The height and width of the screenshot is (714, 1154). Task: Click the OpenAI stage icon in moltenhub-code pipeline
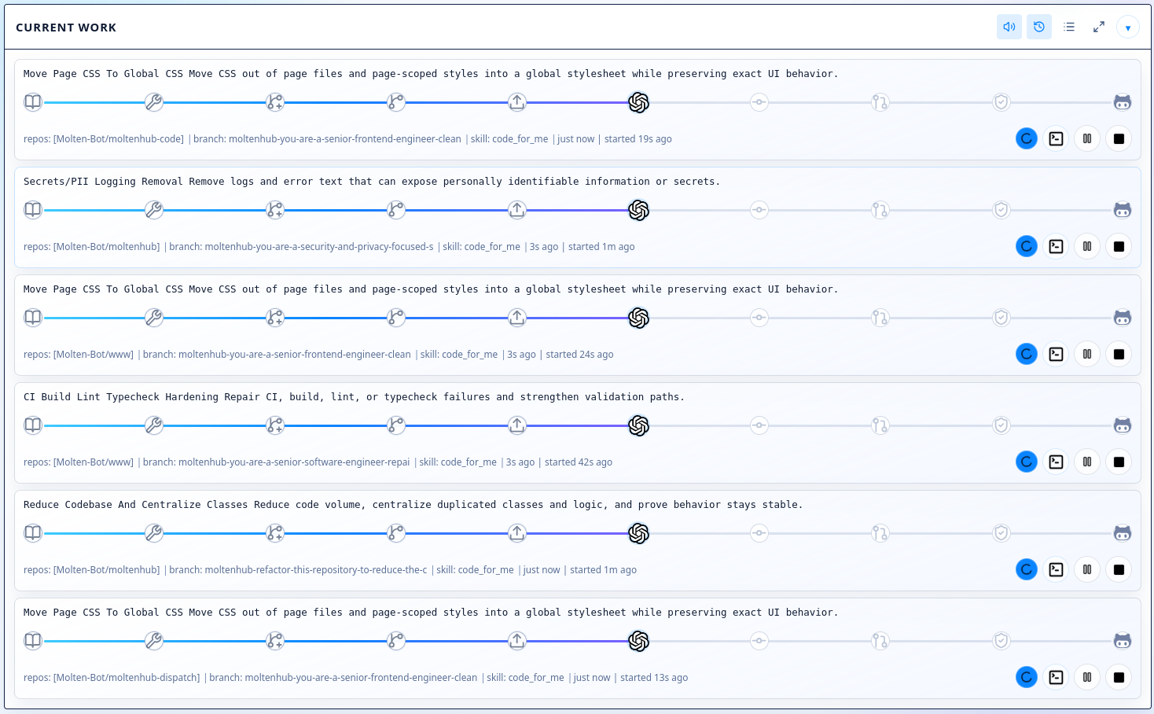[638, 102]
